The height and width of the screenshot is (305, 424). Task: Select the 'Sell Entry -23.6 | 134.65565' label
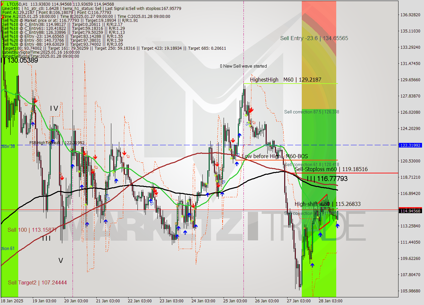pyautogui.click(x=314, y=38)
